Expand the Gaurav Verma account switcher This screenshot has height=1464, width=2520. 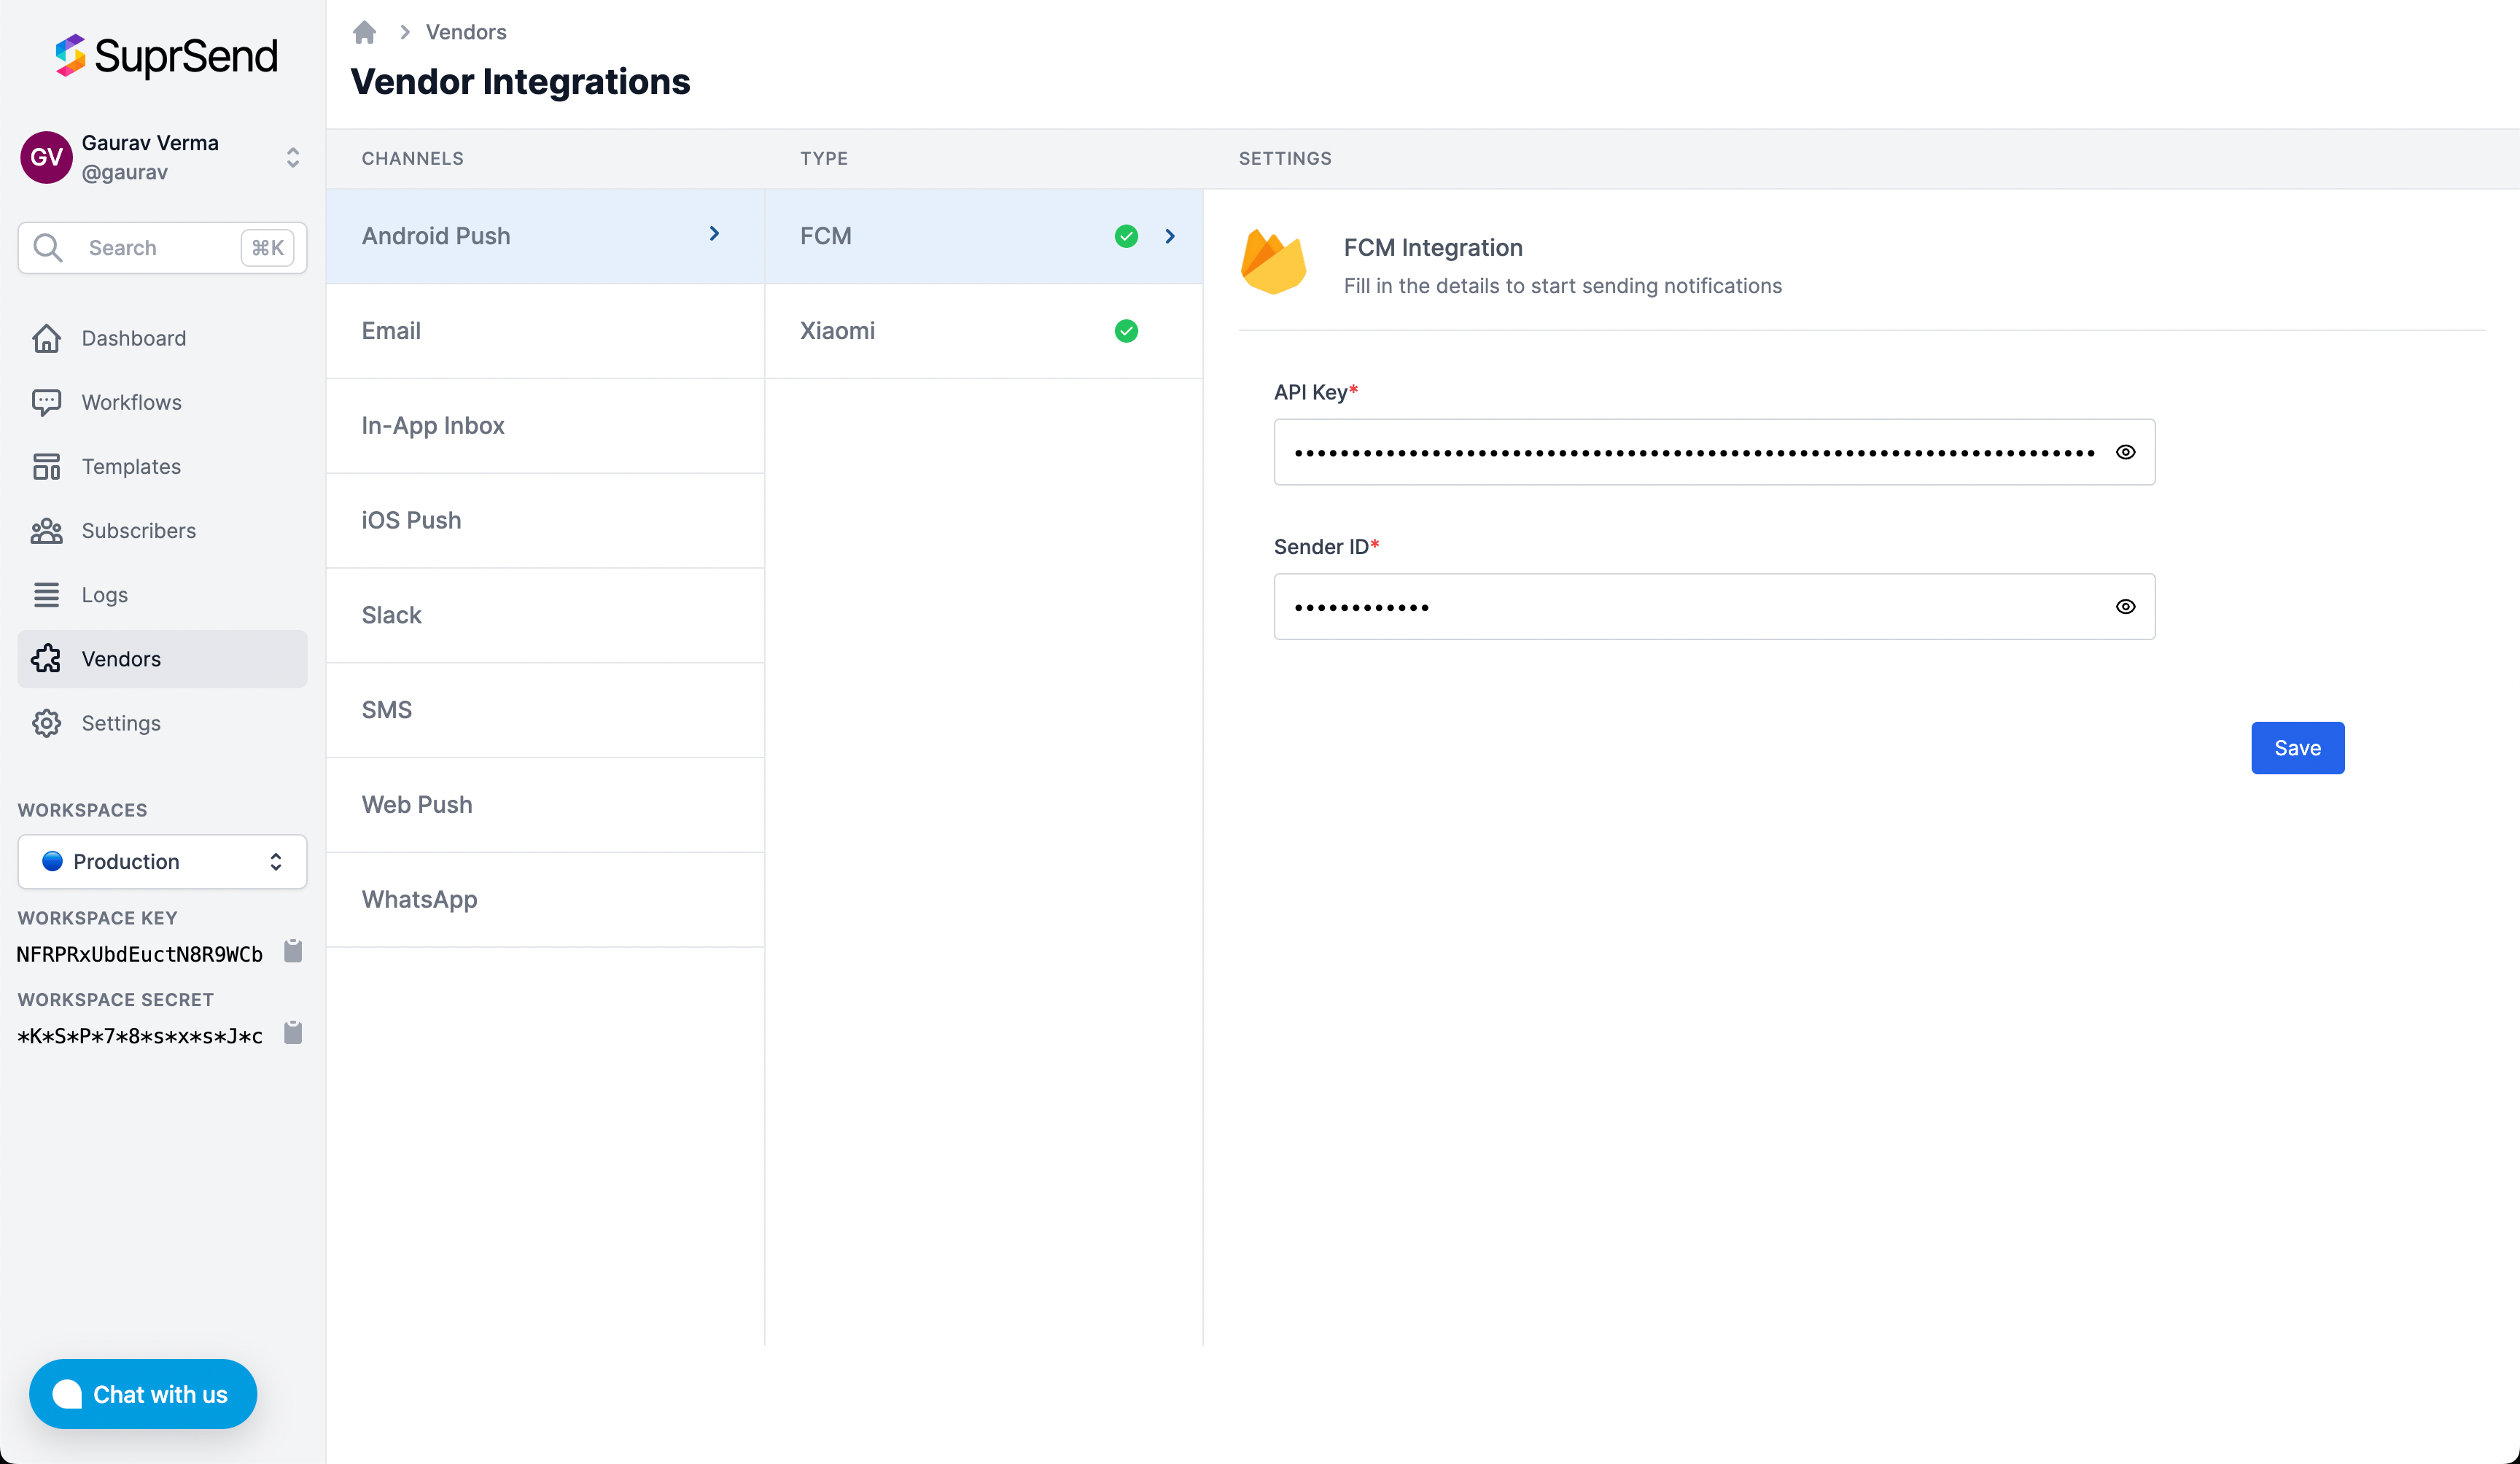click(292, 157)
